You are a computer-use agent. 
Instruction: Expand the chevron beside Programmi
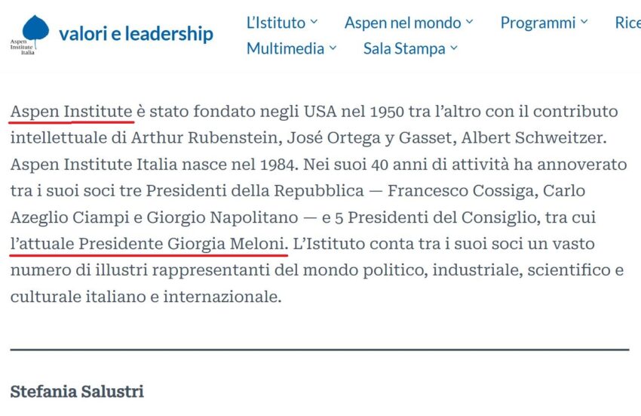pos(584,22)
